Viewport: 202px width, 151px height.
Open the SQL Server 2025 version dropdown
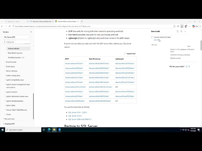pyautogui.click(x=17, y=37)
